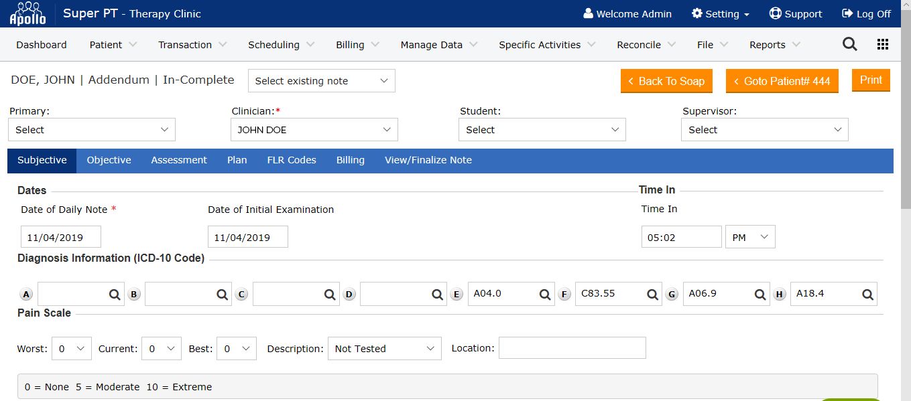Switch to the View/Finalize Note tab
The width and height of the screenshot is (911, 401).
(428, 160)
